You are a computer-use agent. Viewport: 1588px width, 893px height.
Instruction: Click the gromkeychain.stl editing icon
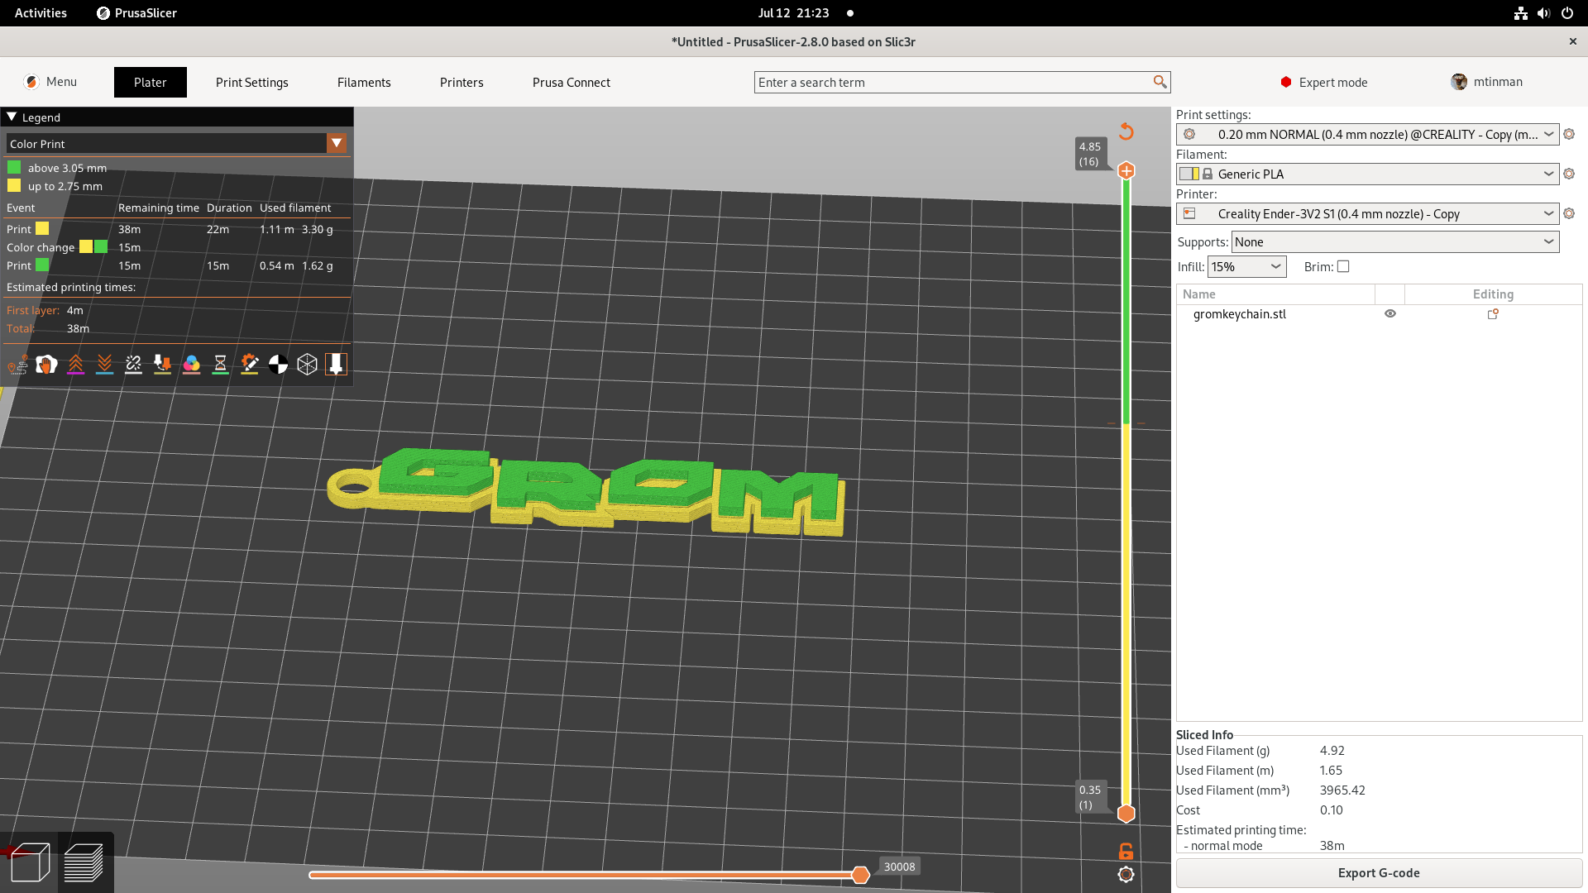[x=1493, y=314]
